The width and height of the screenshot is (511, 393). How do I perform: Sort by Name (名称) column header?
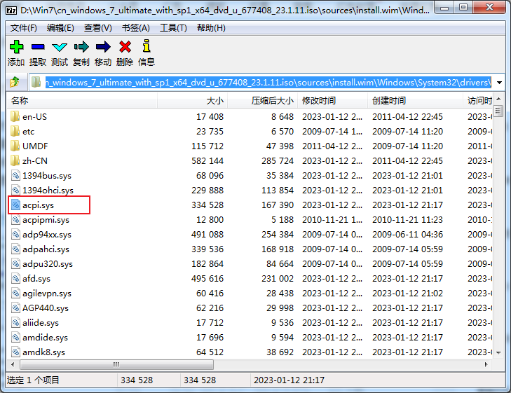pos(82,101)
